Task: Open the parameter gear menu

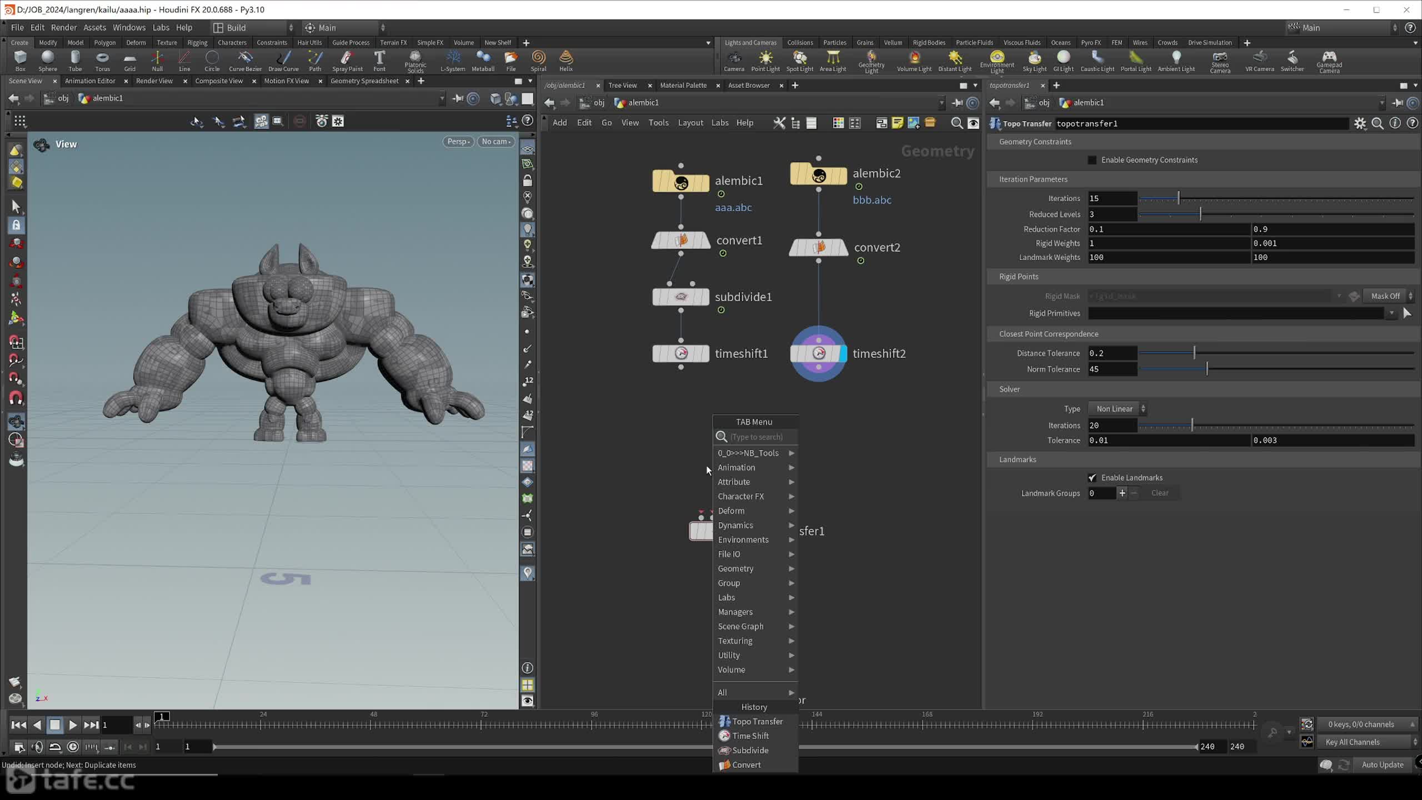Action: 1360,124
